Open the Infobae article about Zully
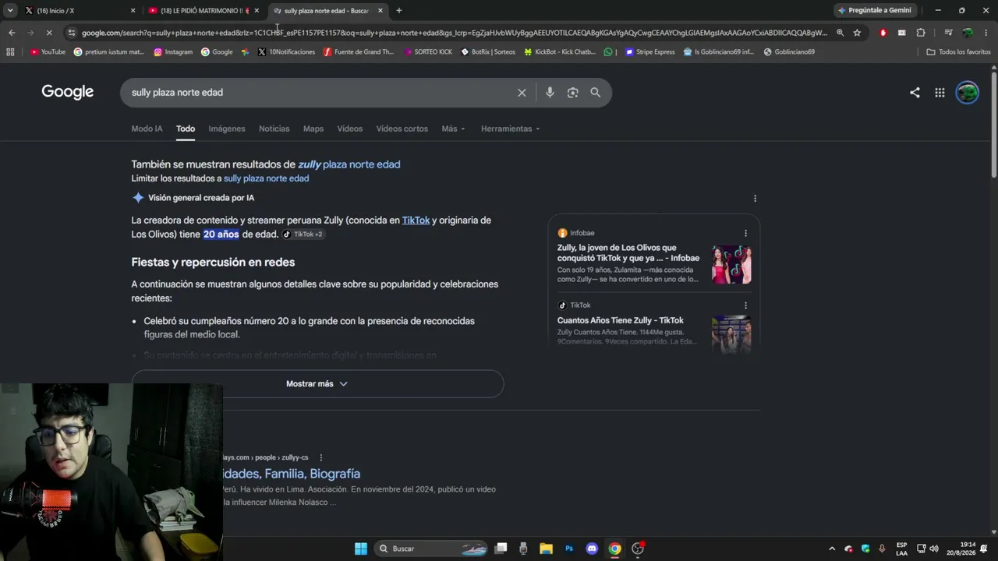This screenshot has height=561, width=998. pos(628,252)
